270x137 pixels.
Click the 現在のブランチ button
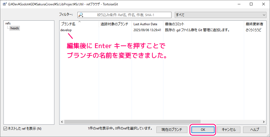pos(172,129)
